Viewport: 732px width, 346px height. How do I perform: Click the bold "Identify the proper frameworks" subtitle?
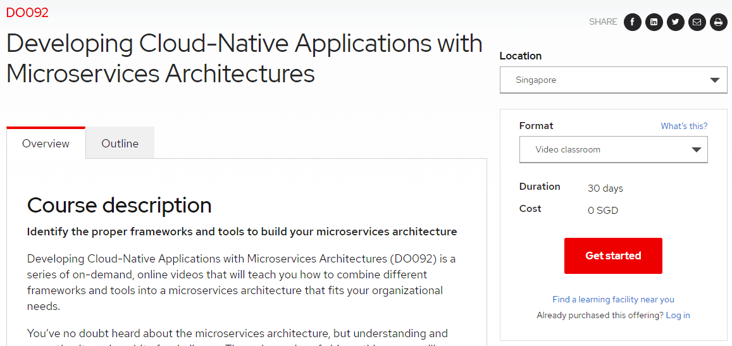click(242, 232)
